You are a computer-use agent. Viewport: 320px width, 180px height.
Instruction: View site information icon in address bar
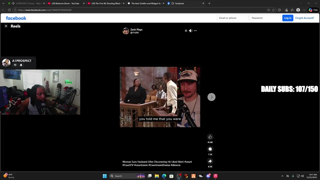(15, 10)
